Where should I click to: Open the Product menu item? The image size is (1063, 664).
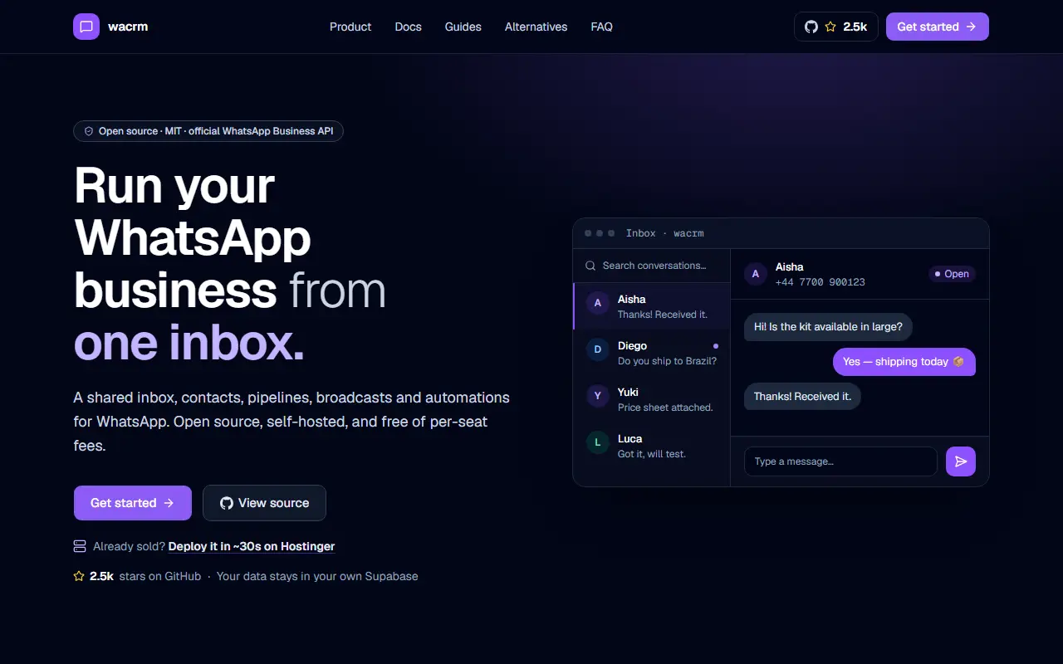[x=350, y=27]
